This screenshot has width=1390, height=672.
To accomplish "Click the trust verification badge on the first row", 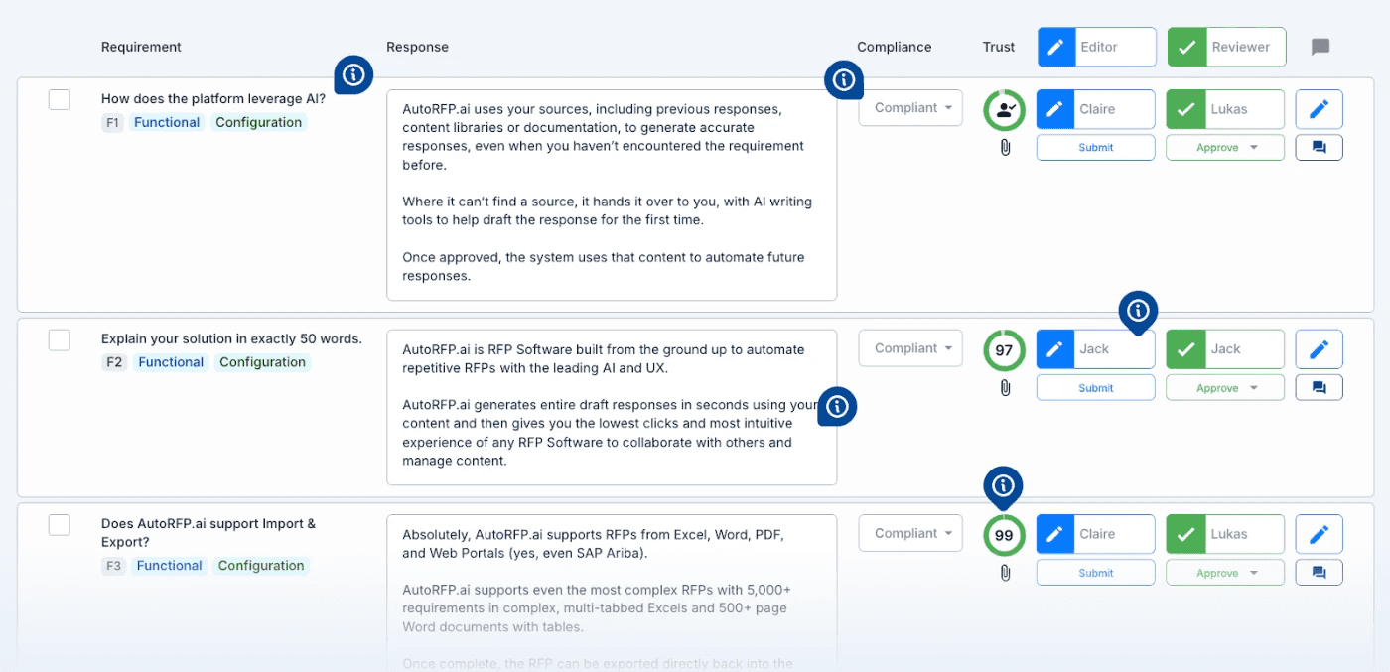I will click(1004, 111).
